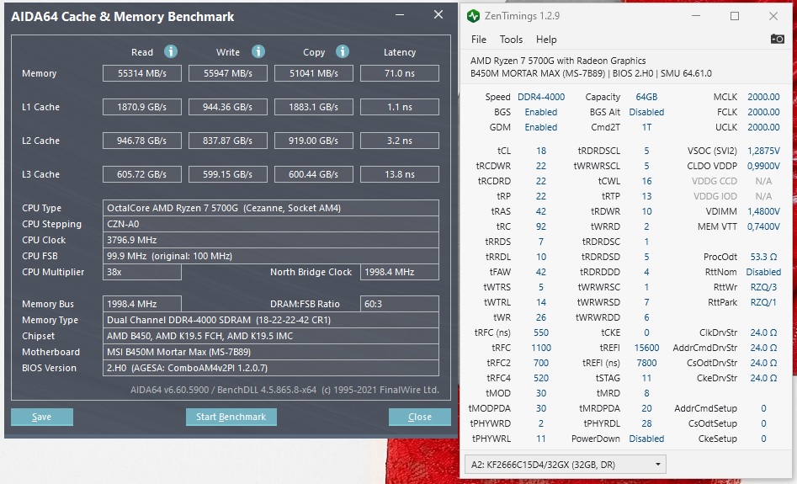The width and height of the screenshot is (797, 484).
Task: Click the tRAS value 42
Action: [541, 211]
